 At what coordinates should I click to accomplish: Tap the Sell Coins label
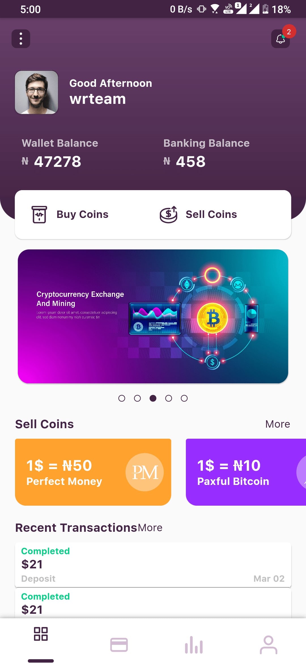tap(211, 215)
